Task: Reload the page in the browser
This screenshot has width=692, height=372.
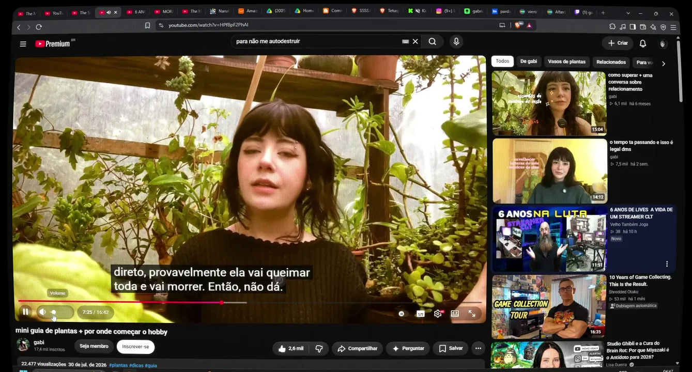Action: point(39,27)
